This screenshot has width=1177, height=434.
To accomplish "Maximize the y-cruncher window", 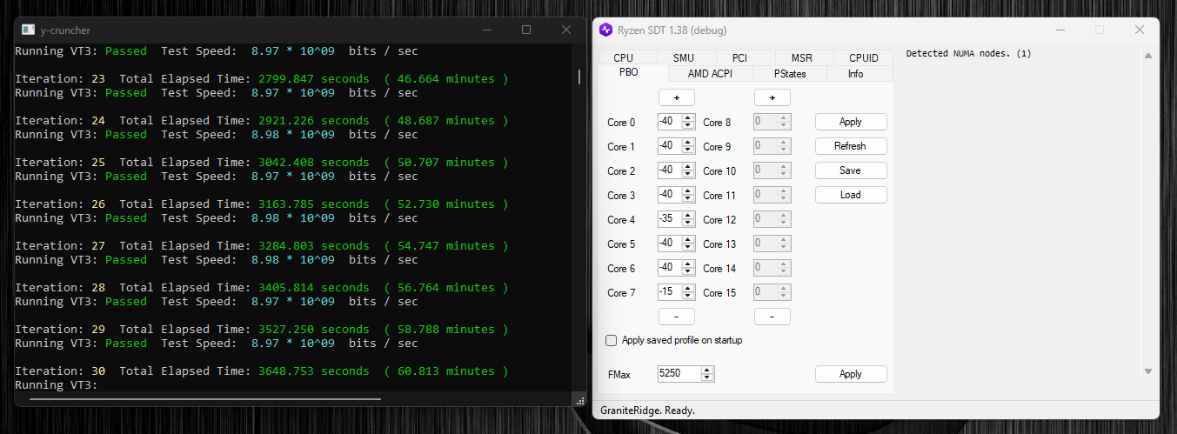I will point(526,30).
